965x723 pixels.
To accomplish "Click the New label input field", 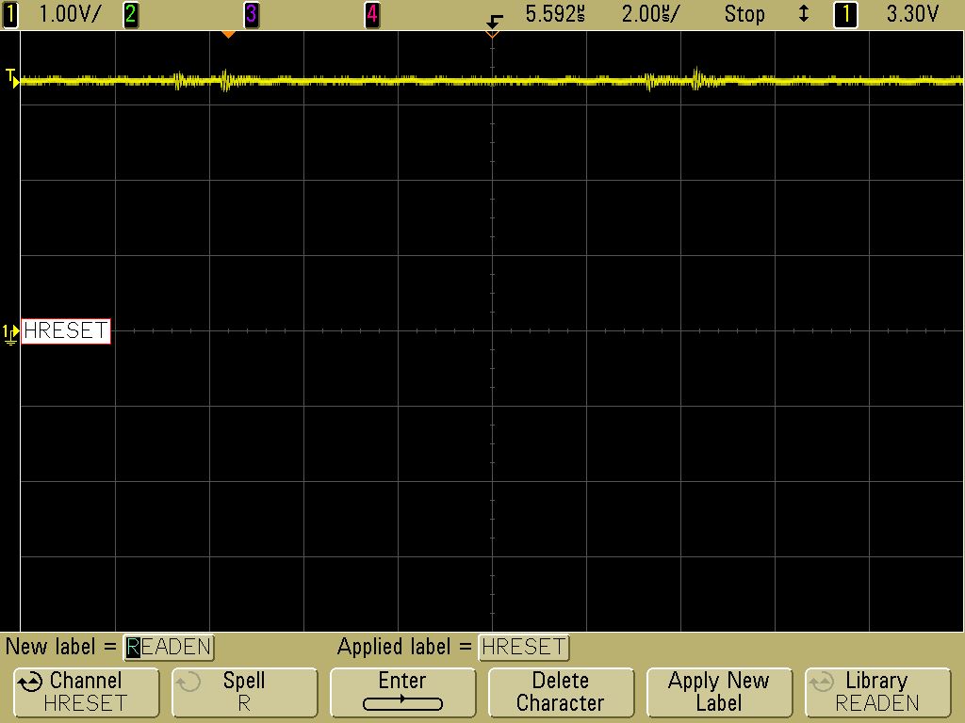I will (169, 648).
